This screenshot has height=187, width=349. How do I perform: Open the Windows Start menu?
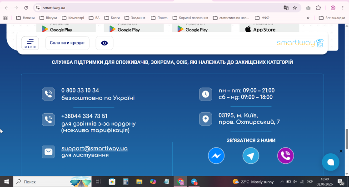point(6,182)
